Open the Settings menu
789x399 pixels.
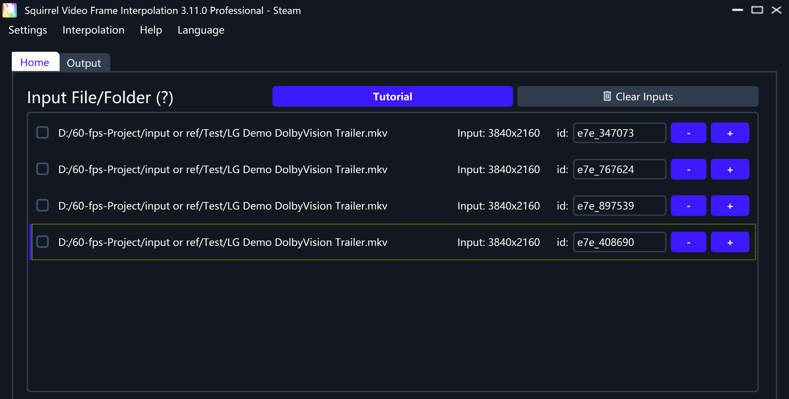point(27,30)
